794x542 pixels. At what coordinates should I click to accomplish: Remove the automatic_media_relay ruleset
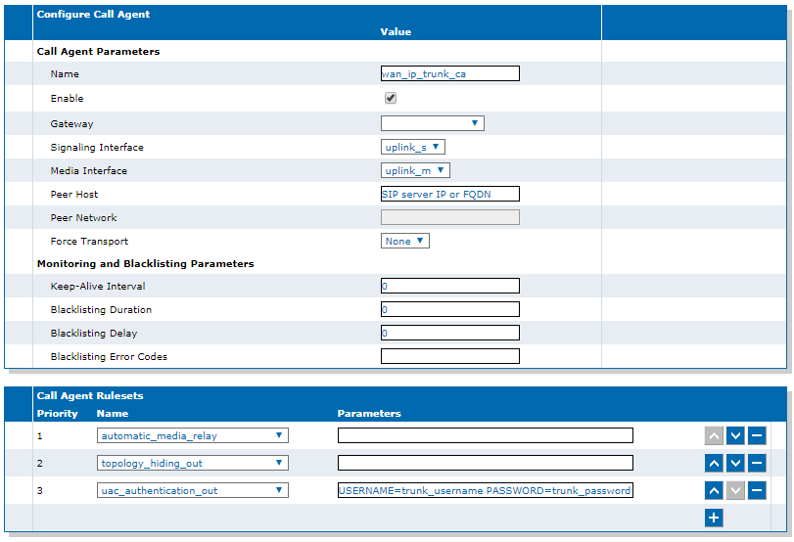(757, 435)
